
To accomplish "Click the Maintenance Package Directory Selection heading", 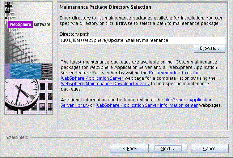I will point(105,7).
